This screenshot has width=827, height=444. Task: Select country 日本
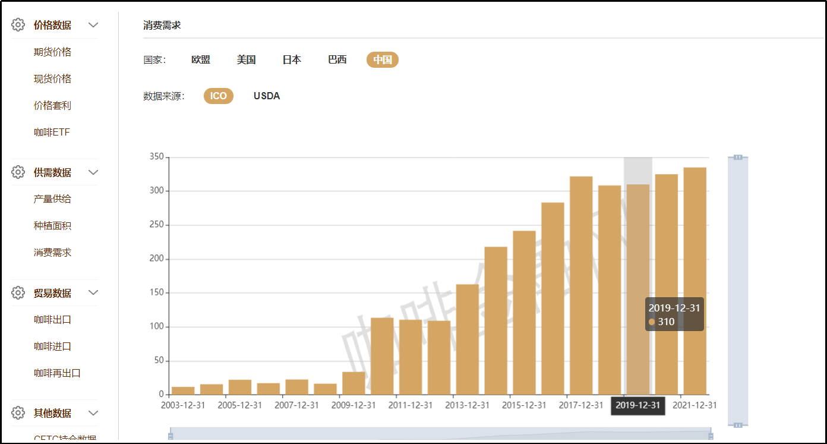tap(292, 59)
